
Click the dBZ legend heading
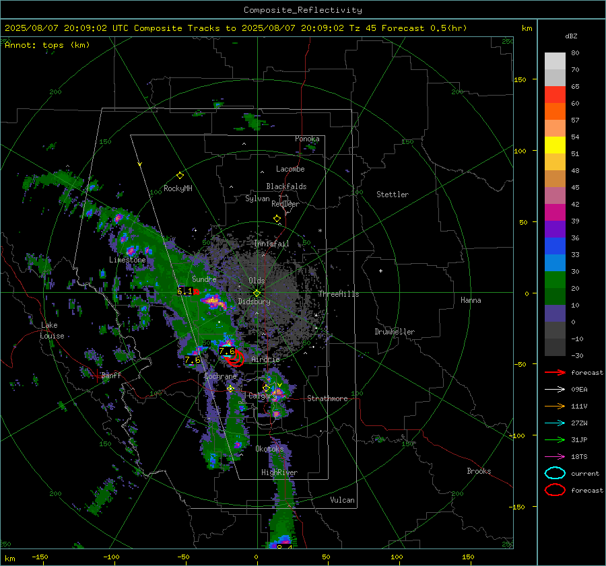[571, 36]
